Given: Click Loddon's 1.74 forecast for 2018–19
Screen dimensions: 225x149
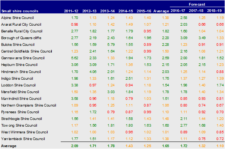Looking at the screenshot, I should pos(220,85).
